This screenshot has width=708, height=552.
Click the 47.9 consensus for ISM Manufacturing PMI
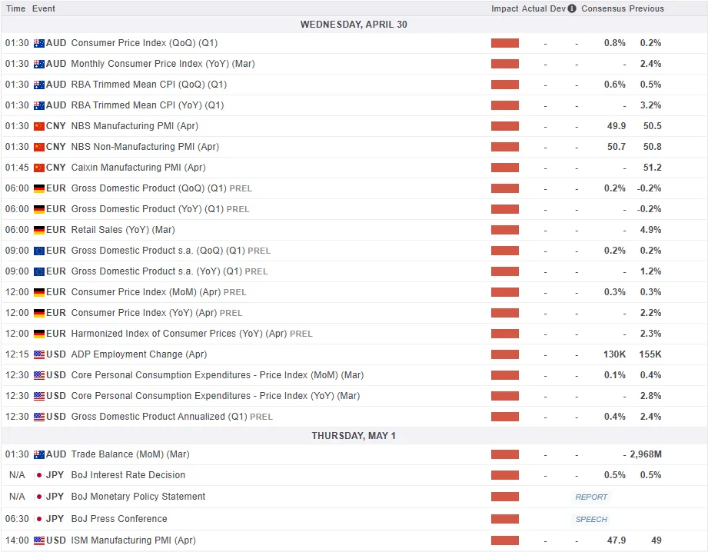617,540
